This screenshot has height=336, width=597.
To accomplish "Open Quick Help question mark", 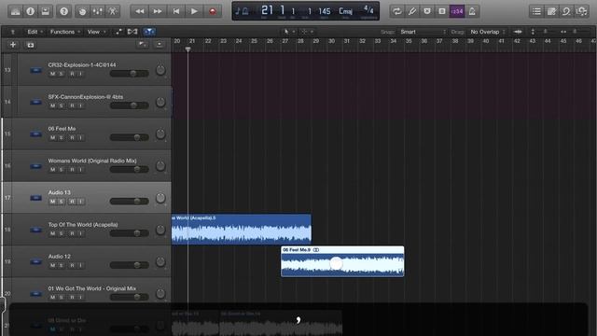I will (x=64, y=11).
